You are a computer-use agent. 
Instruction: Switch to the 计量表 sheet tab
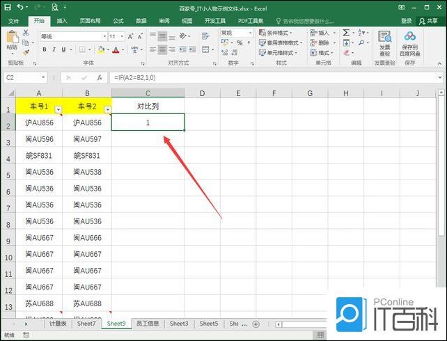point(58,324)
